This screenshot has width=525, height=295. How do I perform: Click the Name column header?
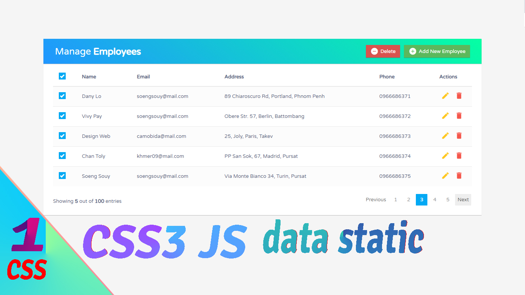(x=89, y=76)
